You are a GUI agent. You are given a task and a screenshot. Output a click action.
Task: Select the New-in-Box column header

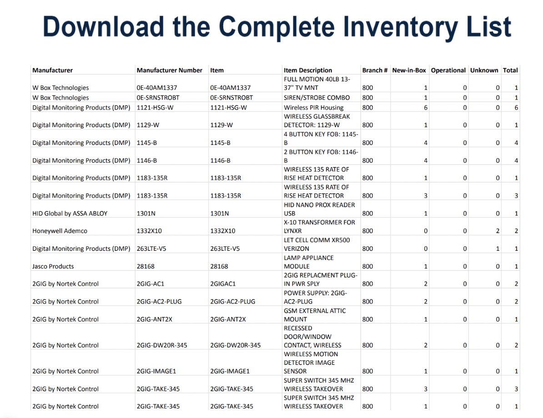409,70
